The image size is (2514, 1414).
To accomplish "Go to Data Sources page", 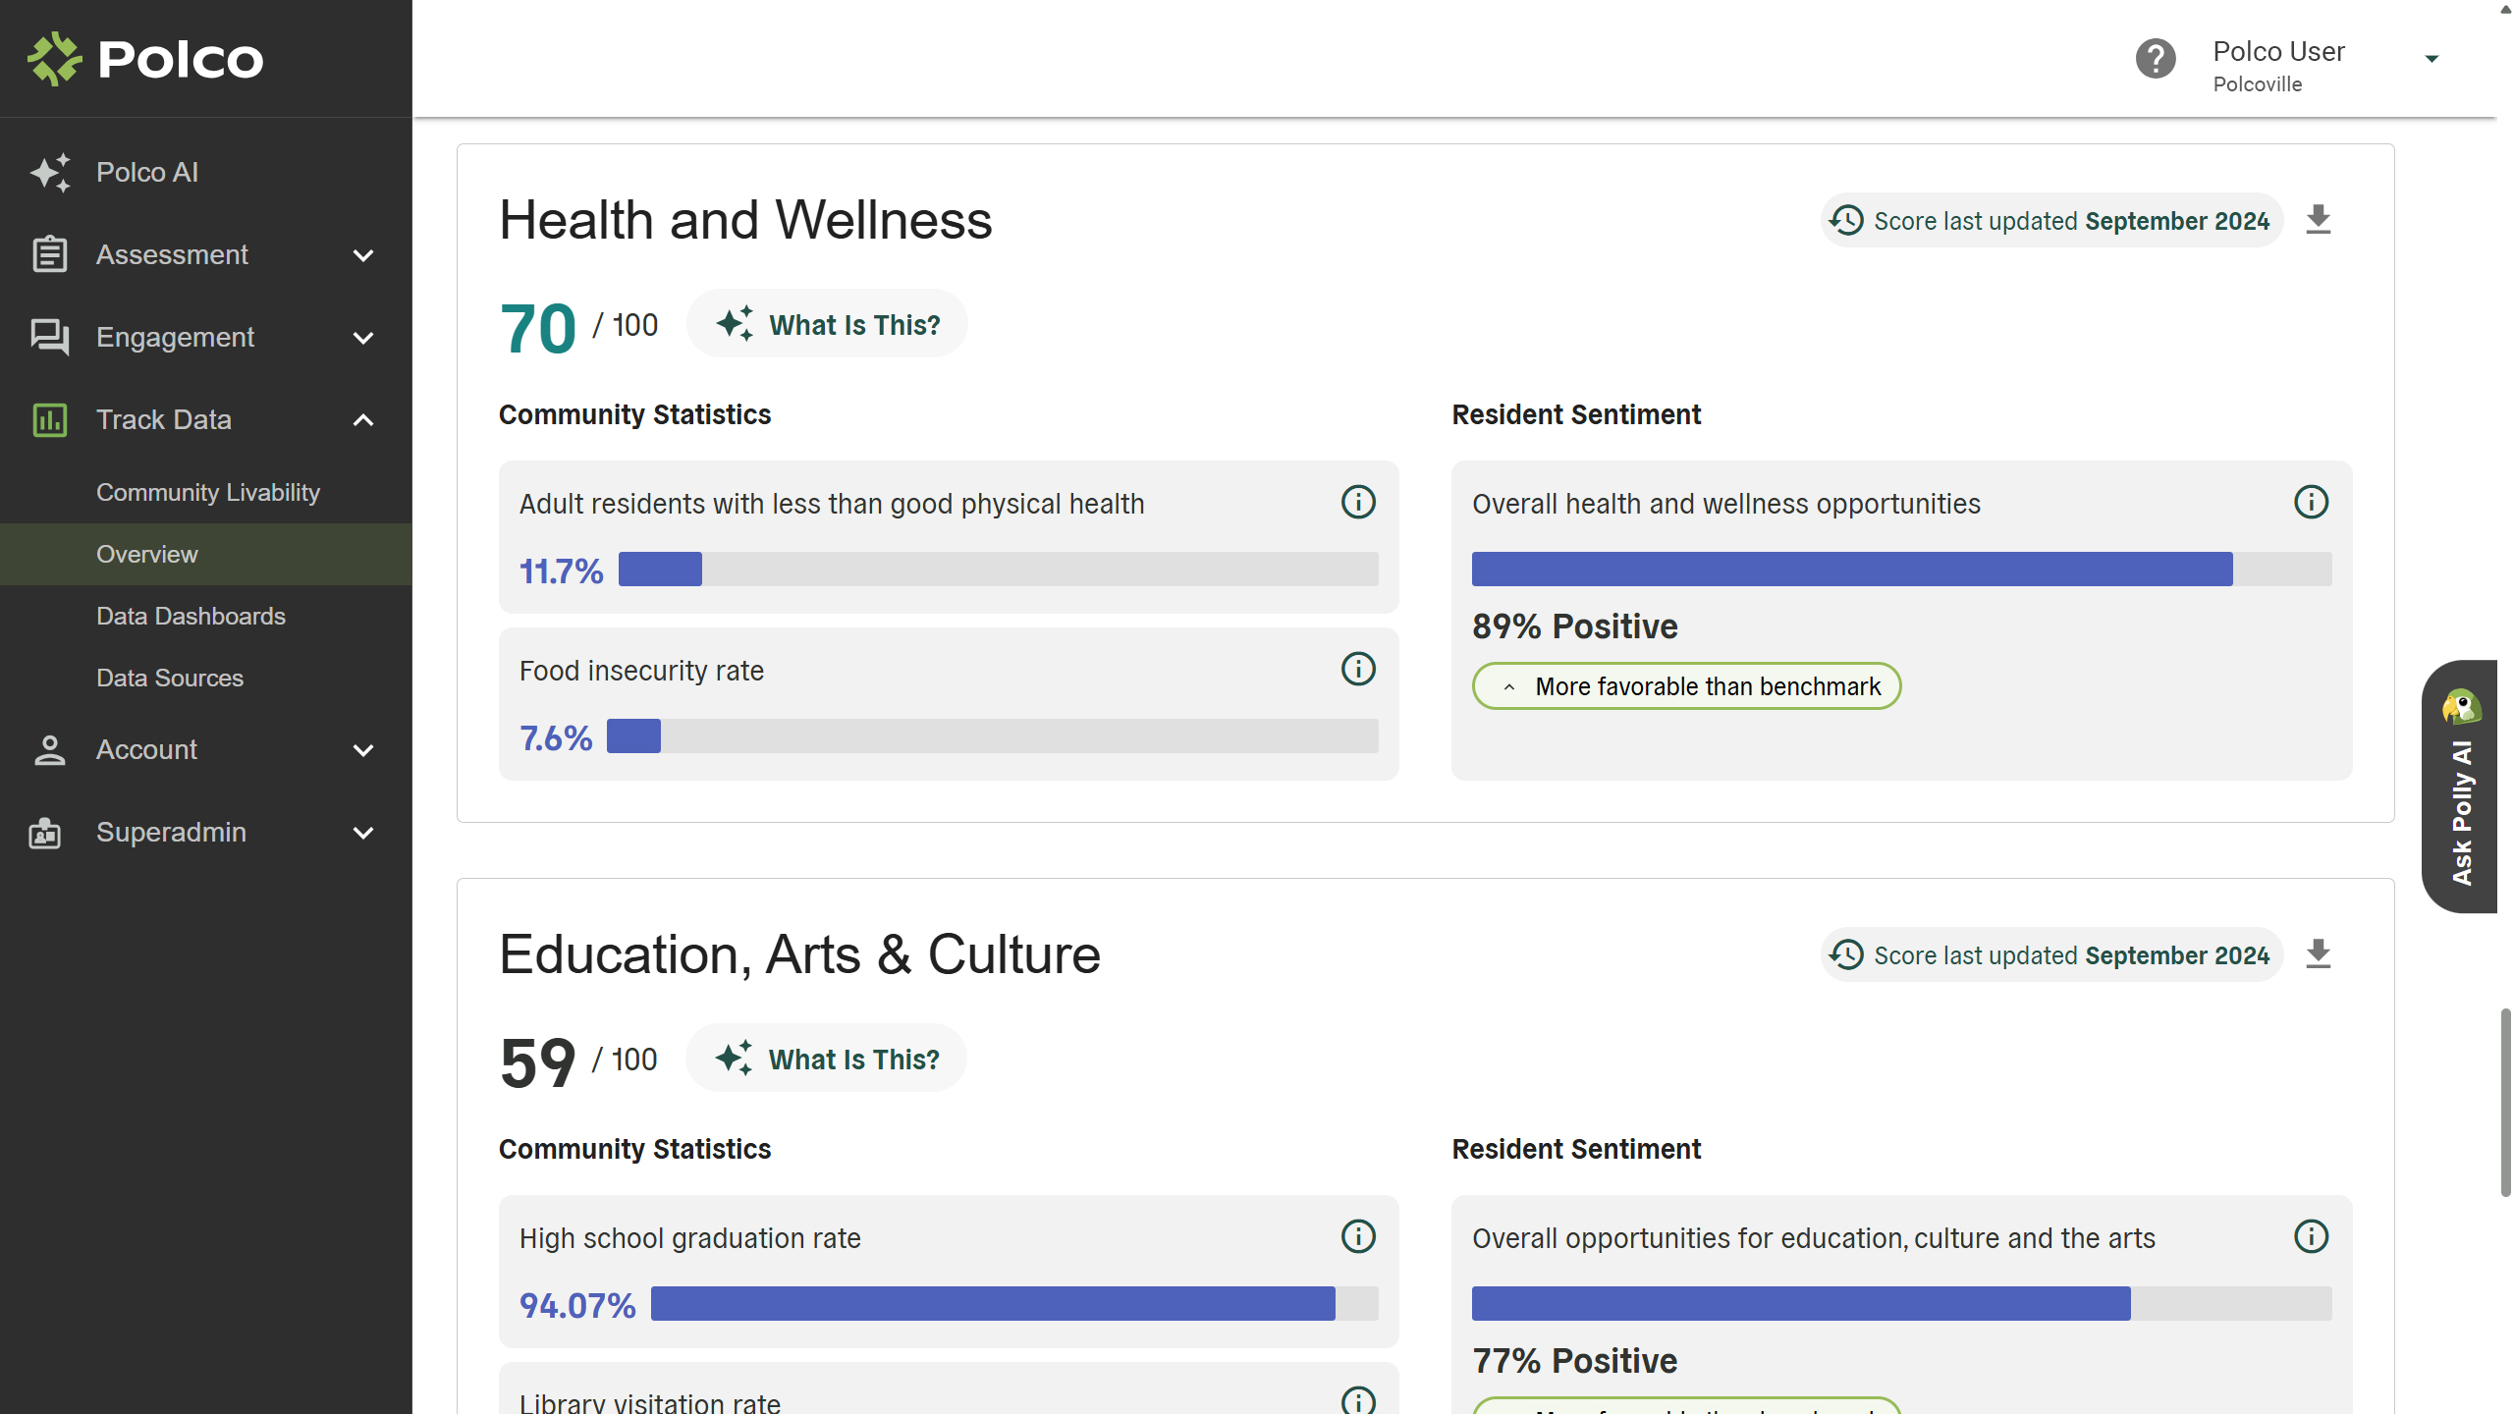I will (x=169, y=678).
